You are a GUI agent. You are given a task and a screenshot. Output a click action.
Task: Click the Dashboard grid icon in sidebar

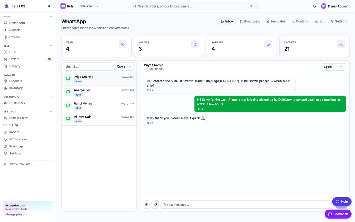tap(5, 23)
